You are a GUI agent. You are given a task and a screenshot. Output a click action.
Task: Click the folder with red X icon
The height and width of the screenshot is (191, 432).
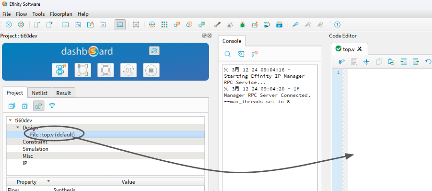[103, 24]
